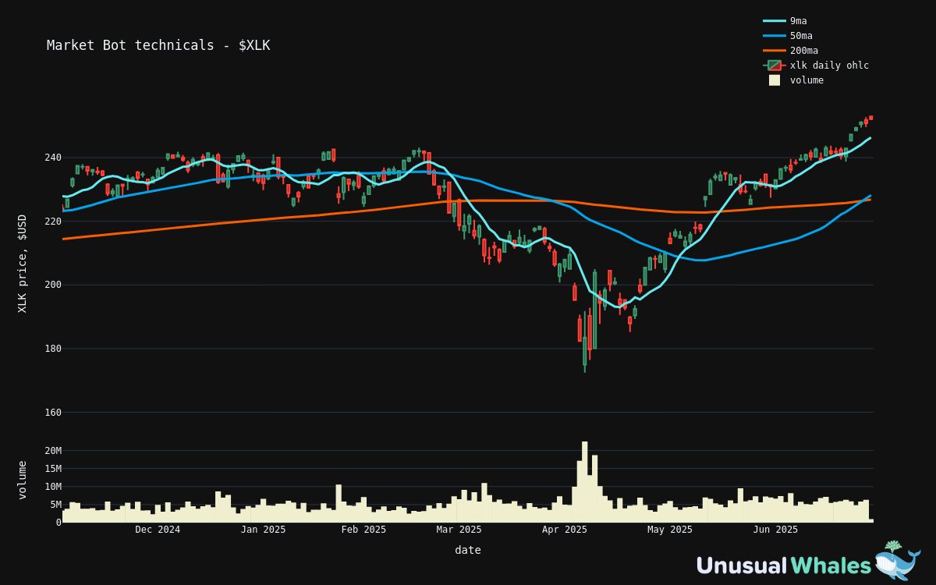The image size is (936, 585).
Task: Click the 220 price axis label
Action: click(x=52, y=222)
